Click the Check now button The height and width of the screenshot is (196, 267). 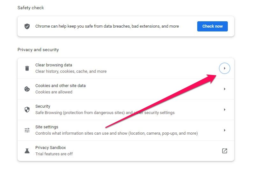(212, 26)
